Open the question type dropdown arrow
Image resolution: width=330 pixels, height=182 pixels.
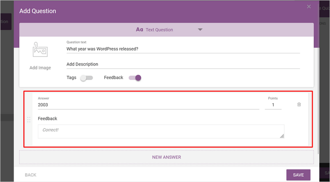pyautogui.click(x=200, y=30)
